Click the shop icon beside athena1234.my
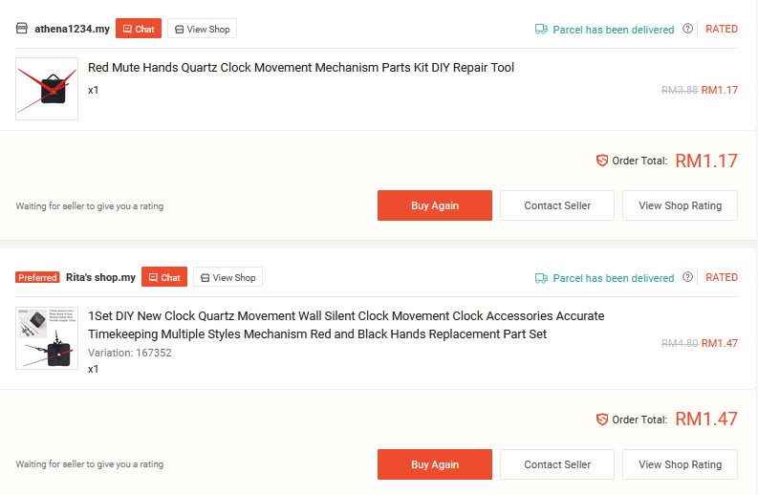Image resolution: width=758 pixels, height=495 pixels. tap(22, 29)
